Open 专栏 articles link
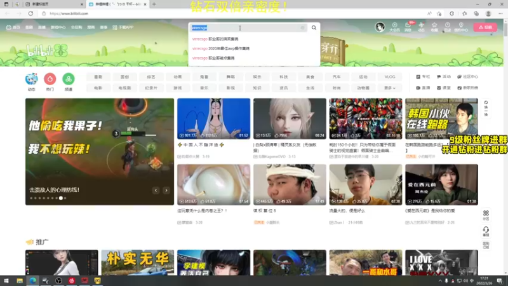Image resolution: width=508 pixels, height=286 pixels. coord(423,77)
